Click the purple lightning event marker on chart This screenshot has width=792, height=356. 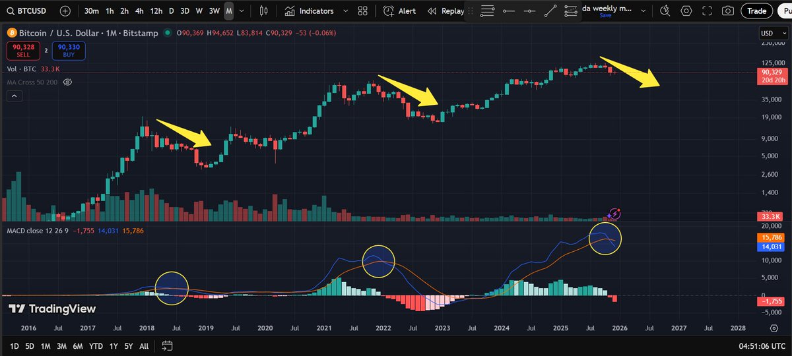click(x=614, y=214)
